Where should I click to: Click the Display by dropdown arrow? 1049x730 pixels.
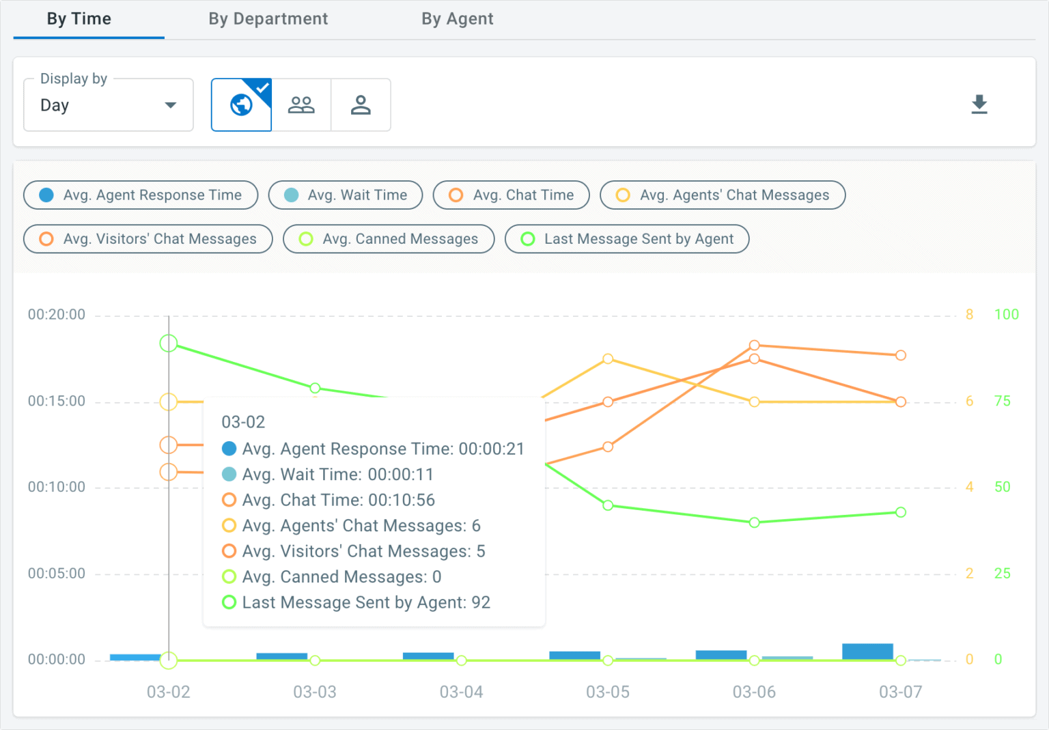pos(171,105)
